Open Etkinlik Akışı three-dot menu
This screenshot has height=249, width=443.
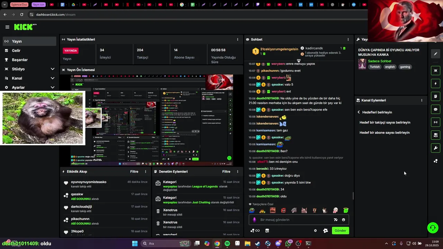145,172
